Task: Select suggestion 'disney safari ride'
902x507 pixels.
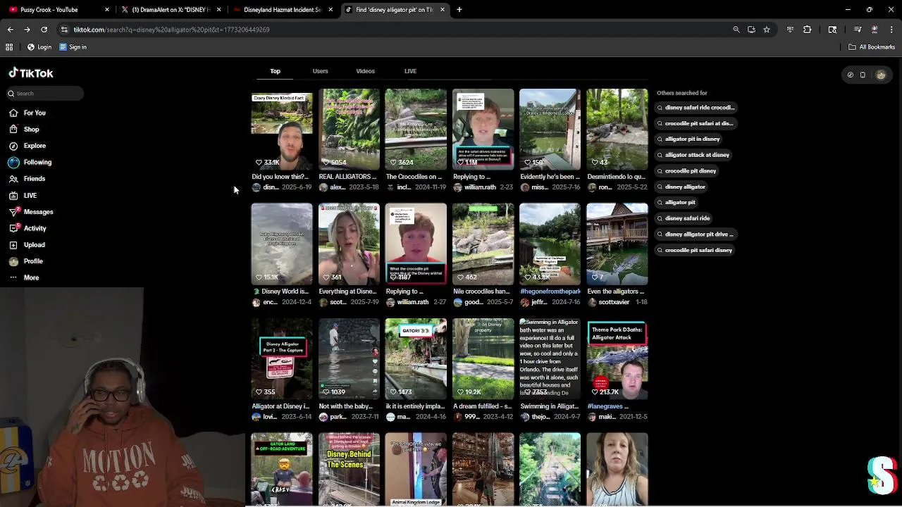Action: [x=684, y=218]
